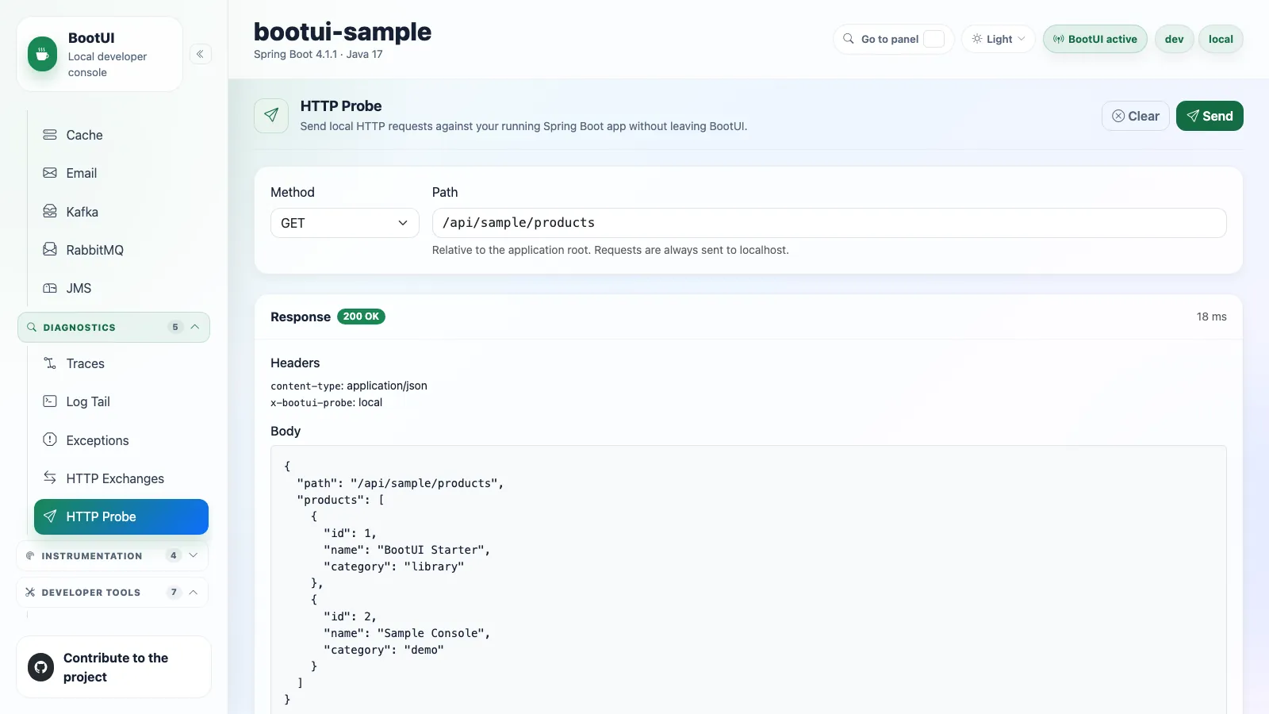This screenshot has width=1269, height=714.
Task: Click the search magnifier icon in Go to panel
Action: 849,39
